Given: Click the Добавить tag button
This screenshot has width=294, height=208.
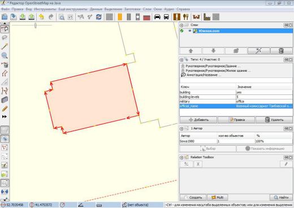Looking at the screenshot, I should coord(198,120).
